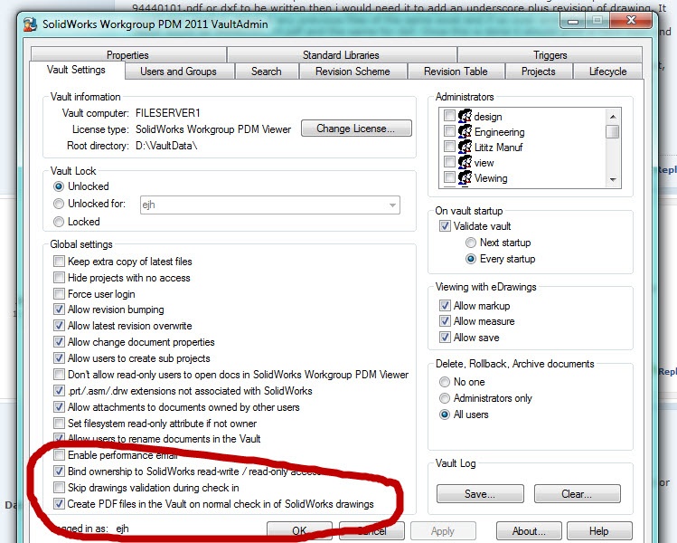Select Administrators only for delete rollback

coord(445,397)
